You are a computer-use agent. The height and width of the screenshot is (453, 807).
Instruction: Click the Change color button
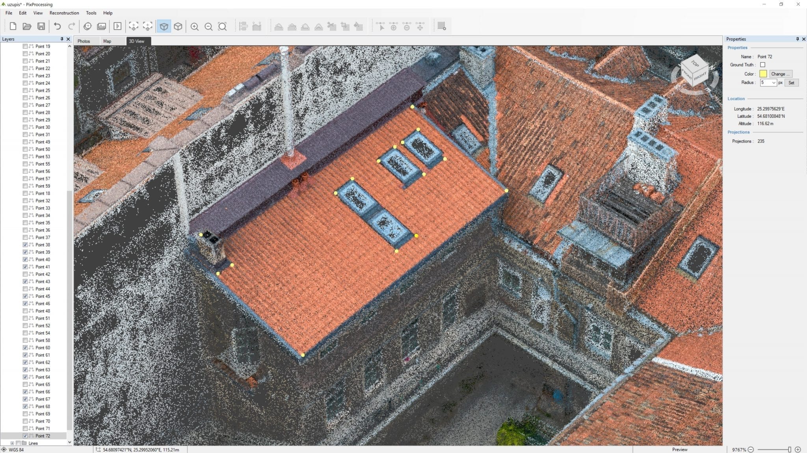(780, 74)
